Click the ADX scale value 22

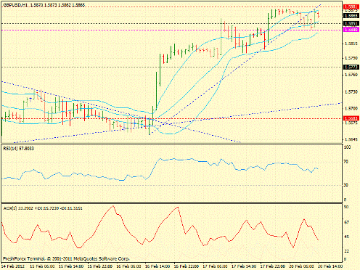click(346, 251)
